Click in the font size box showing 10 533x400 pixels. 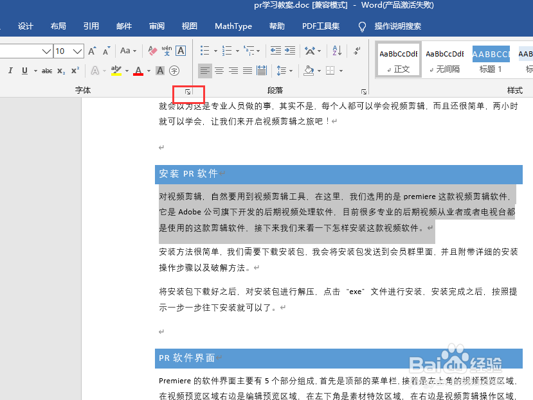63,51
